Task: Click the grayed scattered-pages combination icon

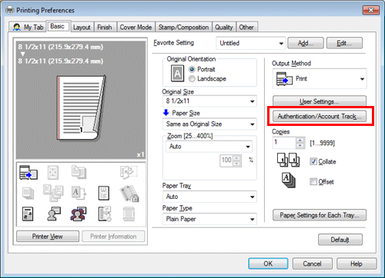Action: (53, 193)
